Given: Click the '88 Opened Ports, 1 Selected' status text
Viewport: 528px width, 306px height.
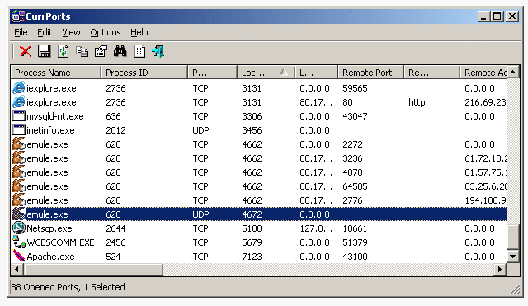Looking at the screenshot, I should point(68,287).
